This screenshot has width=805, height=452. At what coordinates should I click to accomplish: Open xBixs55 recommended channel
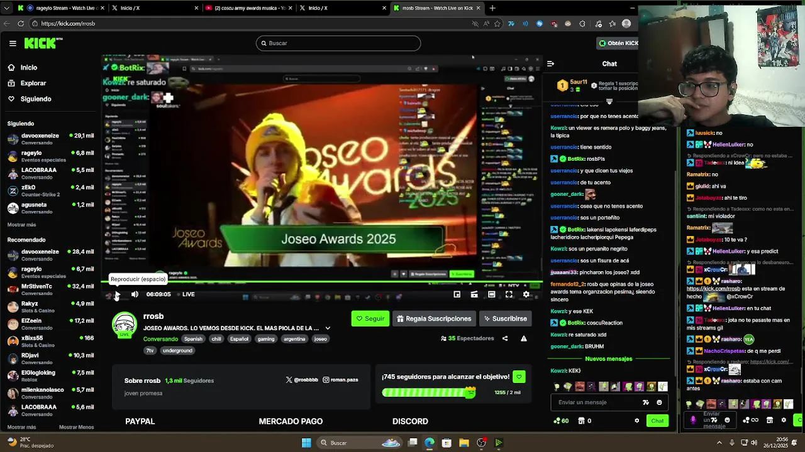tap(50, 341)
